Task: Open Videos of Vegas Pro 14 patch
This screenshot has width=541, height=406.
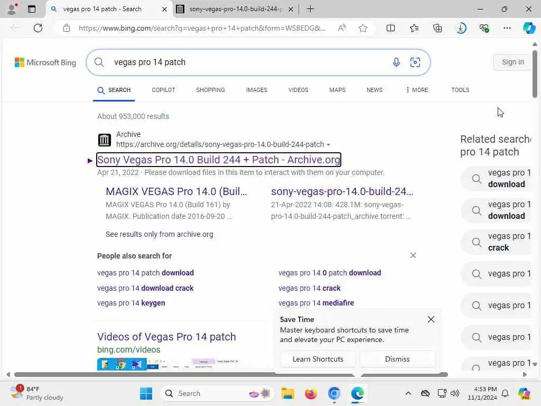Action: pos(166,337)
